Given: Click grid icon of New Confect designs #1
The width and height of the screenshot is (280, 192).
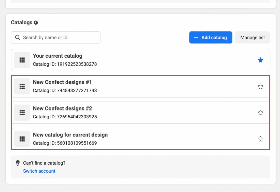Looking at the screenshot, I should point(22,86).
